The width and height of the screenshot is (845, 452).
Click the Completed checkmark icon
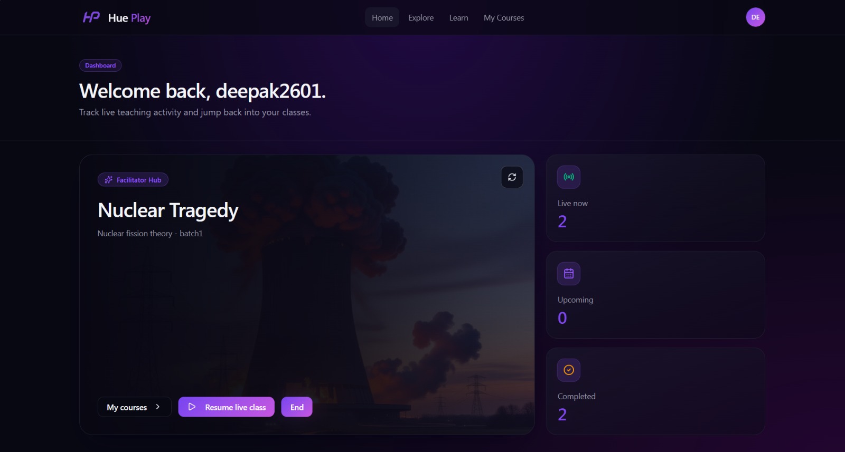(x=569, y=370)
